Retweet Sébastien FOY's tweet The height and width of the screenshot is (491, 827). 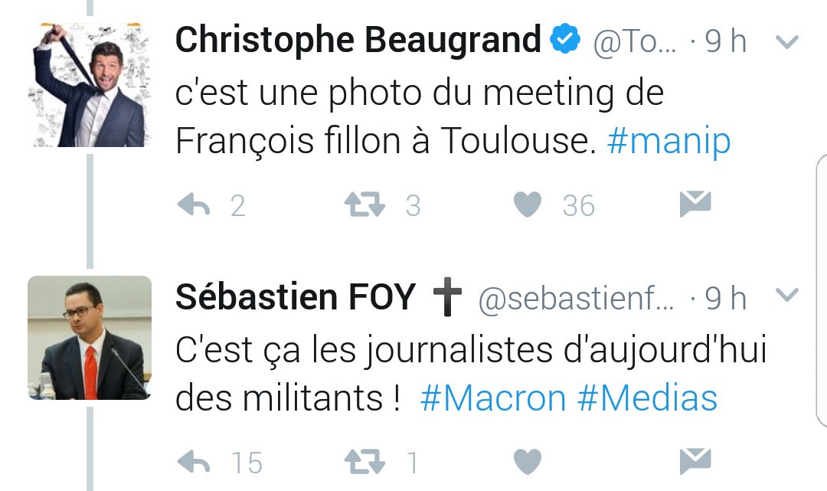(x=365, y=462)
